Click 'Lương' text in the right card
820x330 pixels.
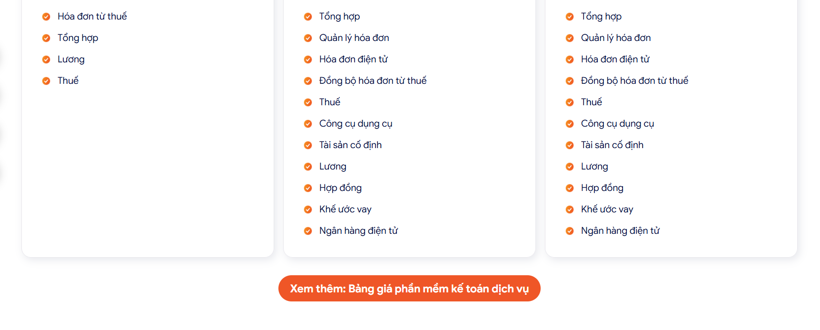click(x=594, y=166)
